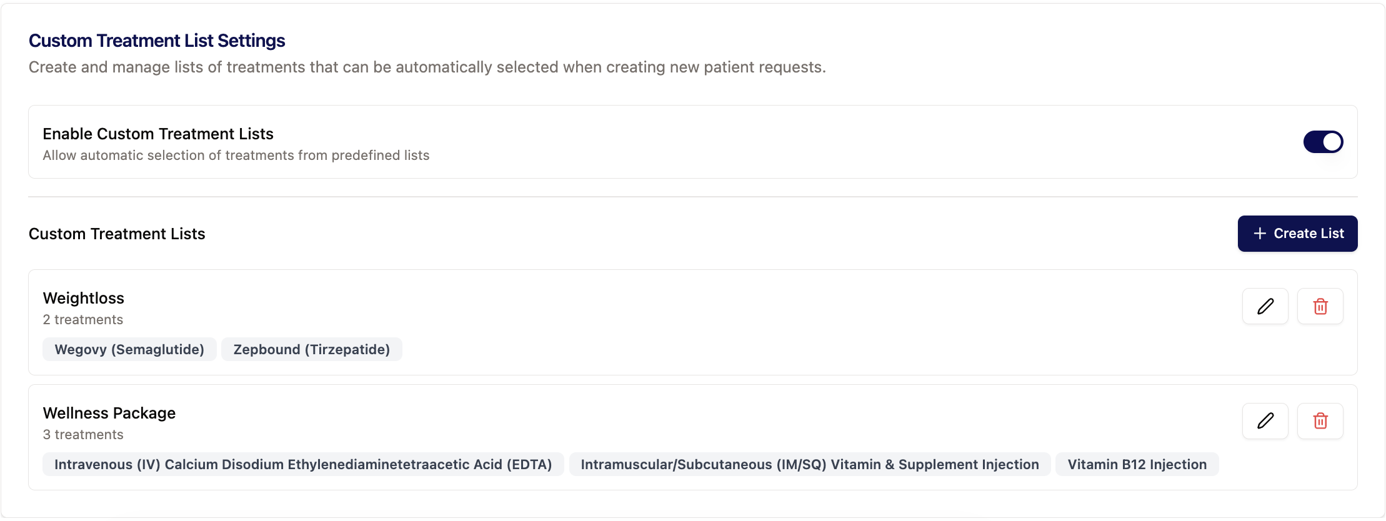Click the "3 treatments" count text

pos(83,435)
